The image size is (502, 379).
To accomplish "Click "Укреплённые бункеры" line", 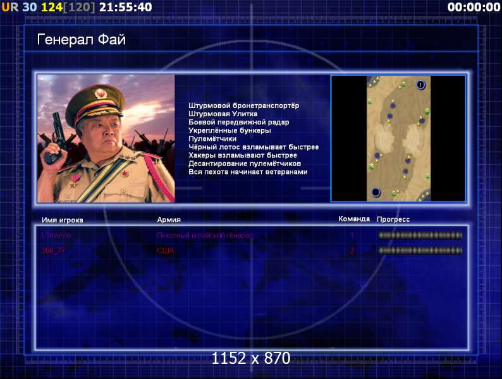I will click(230, 131).
